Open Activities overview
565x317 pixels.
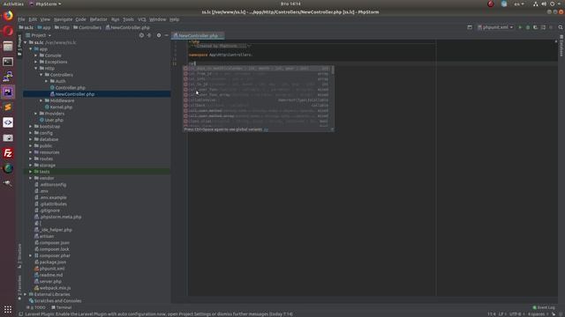tap(13, 4)
